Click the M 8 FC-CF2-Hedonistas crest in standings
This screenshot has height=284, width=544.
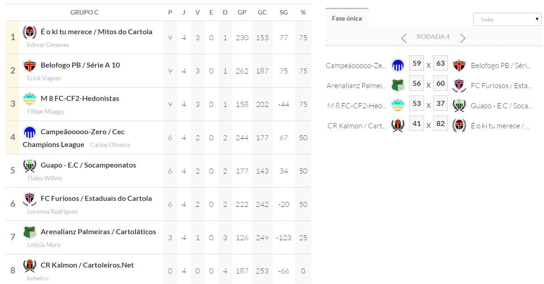(x=30, y=99)
